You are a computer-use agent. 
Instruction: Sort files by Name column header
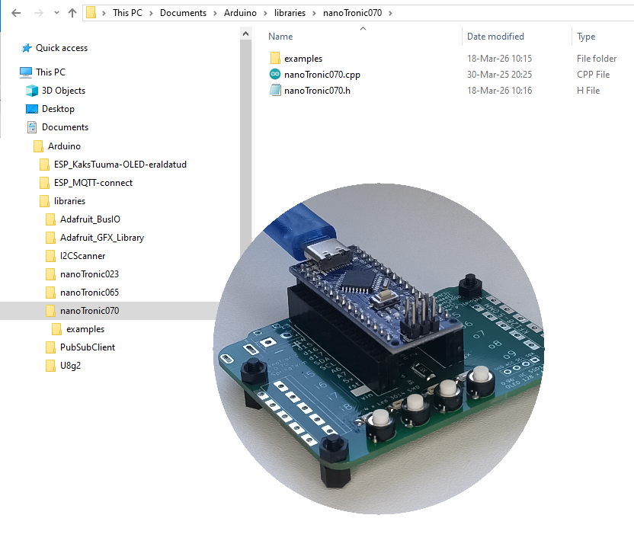[x=280, y=37]
